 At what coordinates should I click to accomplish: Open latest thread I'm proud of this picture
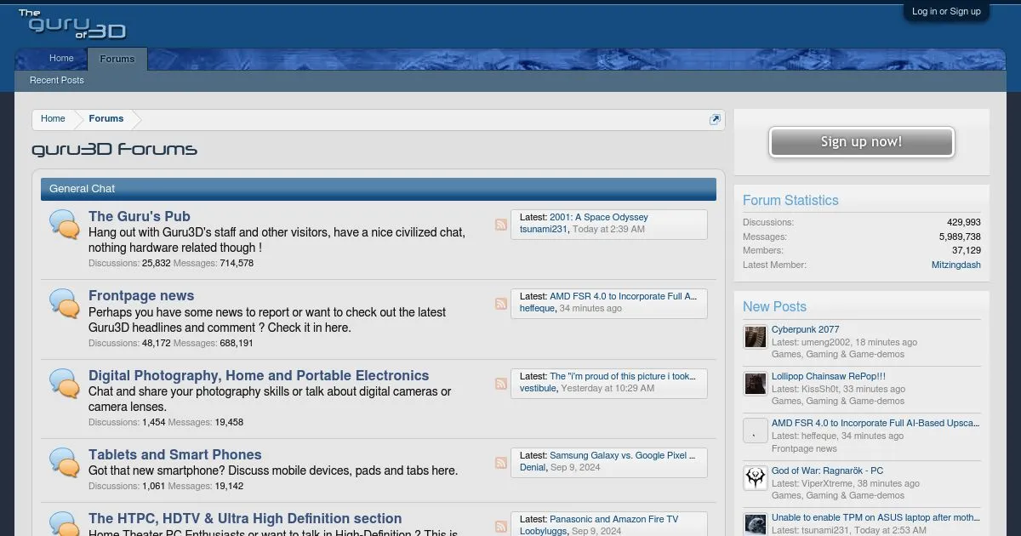[623, 376]
